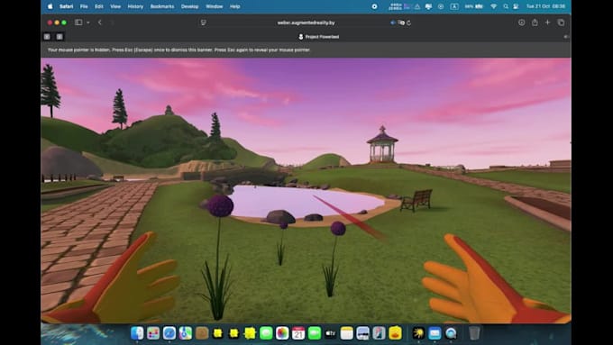Open Messages from the Dock
Image resolution: width=613 pixels, height=345 pixels.
click(266, 333)
